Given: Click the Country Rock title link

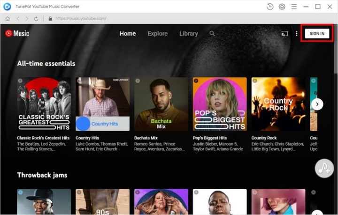Looking at the screenshot, I should click(x=264, y=138).
